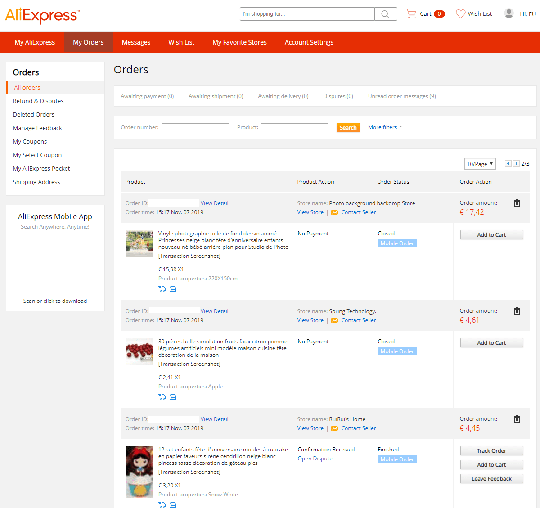
Task: Open the 10/Page dropdown
Action: pyautogui.click(x=480, y=164)
